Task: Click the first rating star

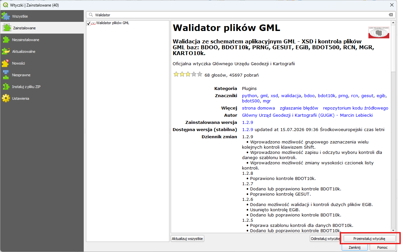Action: click(x=176, y=74)
